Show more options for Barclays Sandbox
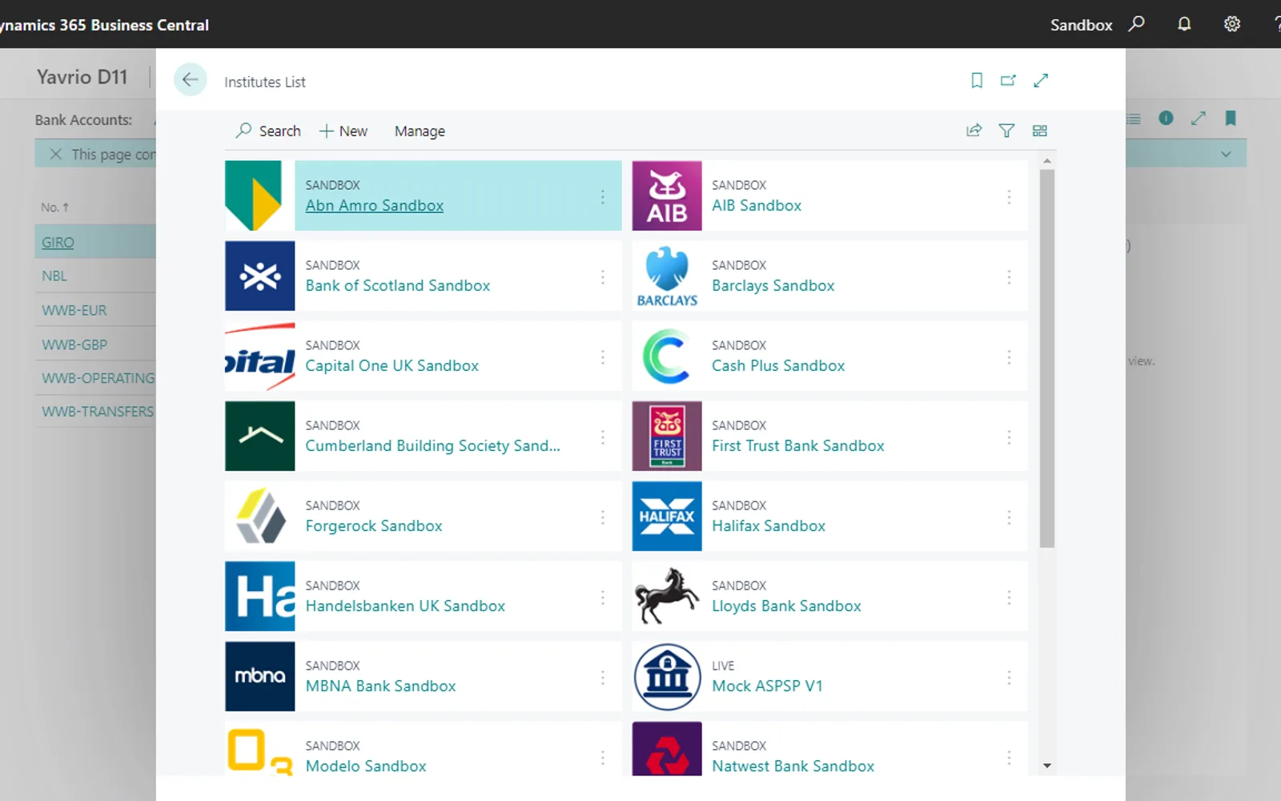The width and height of the screenshot is (1281, 801). pos(1009,276)
